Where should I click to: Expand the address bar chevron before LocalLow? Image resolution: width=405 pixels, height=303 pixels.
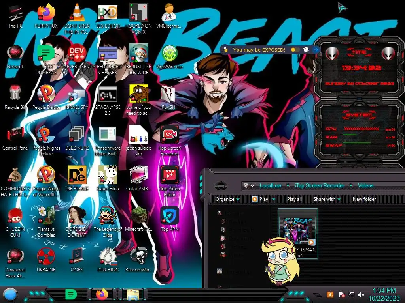[253, 185]
